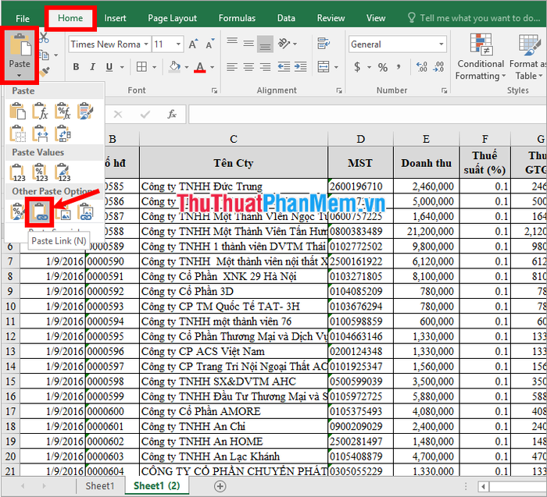The image size is (547, 497).
Task: Click the Format Painter brush icon
Action: (x=45, y=72)
